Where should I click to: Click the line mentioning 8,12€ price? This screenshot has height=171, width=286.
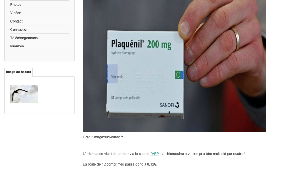coord(120,164)
